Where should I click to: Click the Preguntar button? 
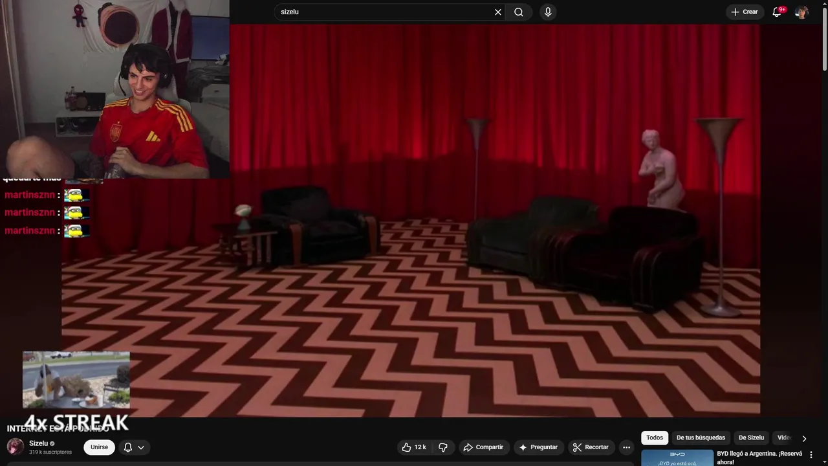click(x=538, y=447)
